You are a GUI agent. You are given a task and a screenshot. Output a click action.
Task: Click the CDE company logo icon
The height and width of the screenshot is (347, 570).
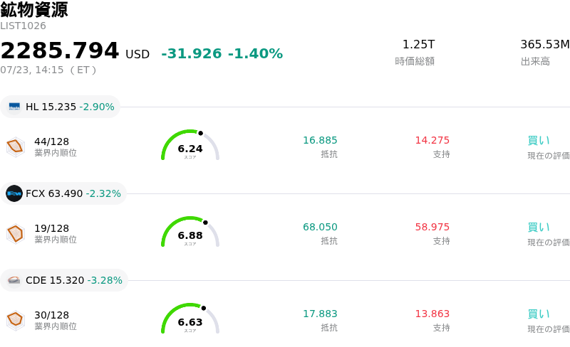click(14, 280)
